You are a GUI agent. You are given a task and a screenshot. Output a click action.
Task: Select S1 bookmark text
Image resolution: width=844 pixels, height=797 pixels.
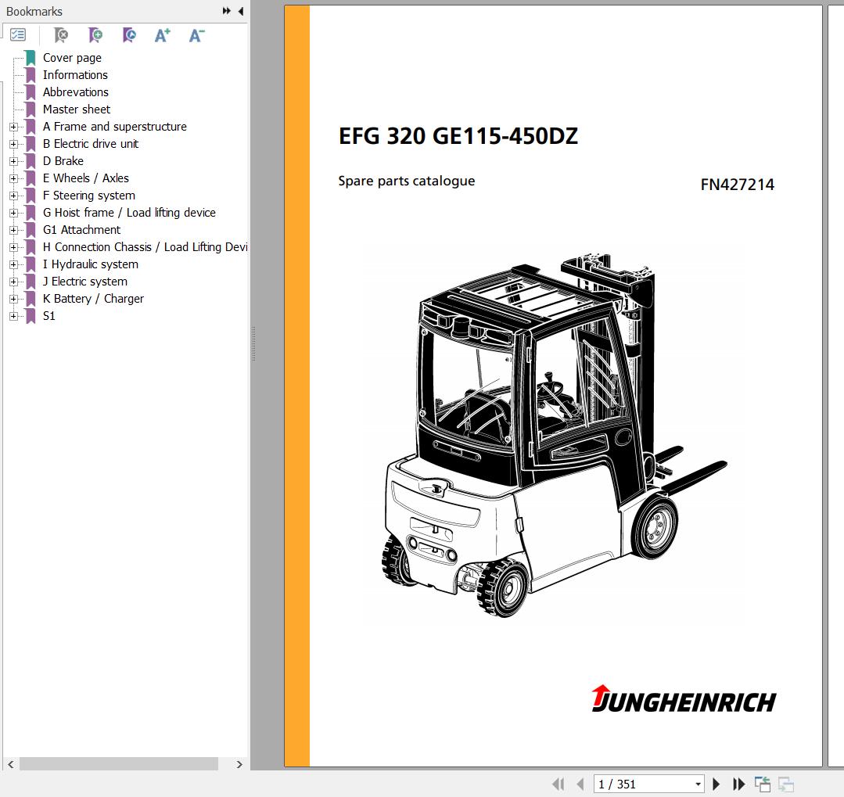pos(49,316)
